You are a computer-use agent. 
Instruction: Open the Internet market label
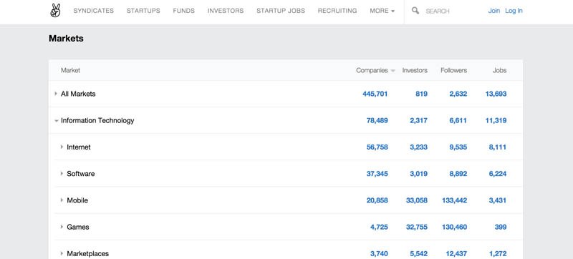pyautogui.click(x=79, y=147)
